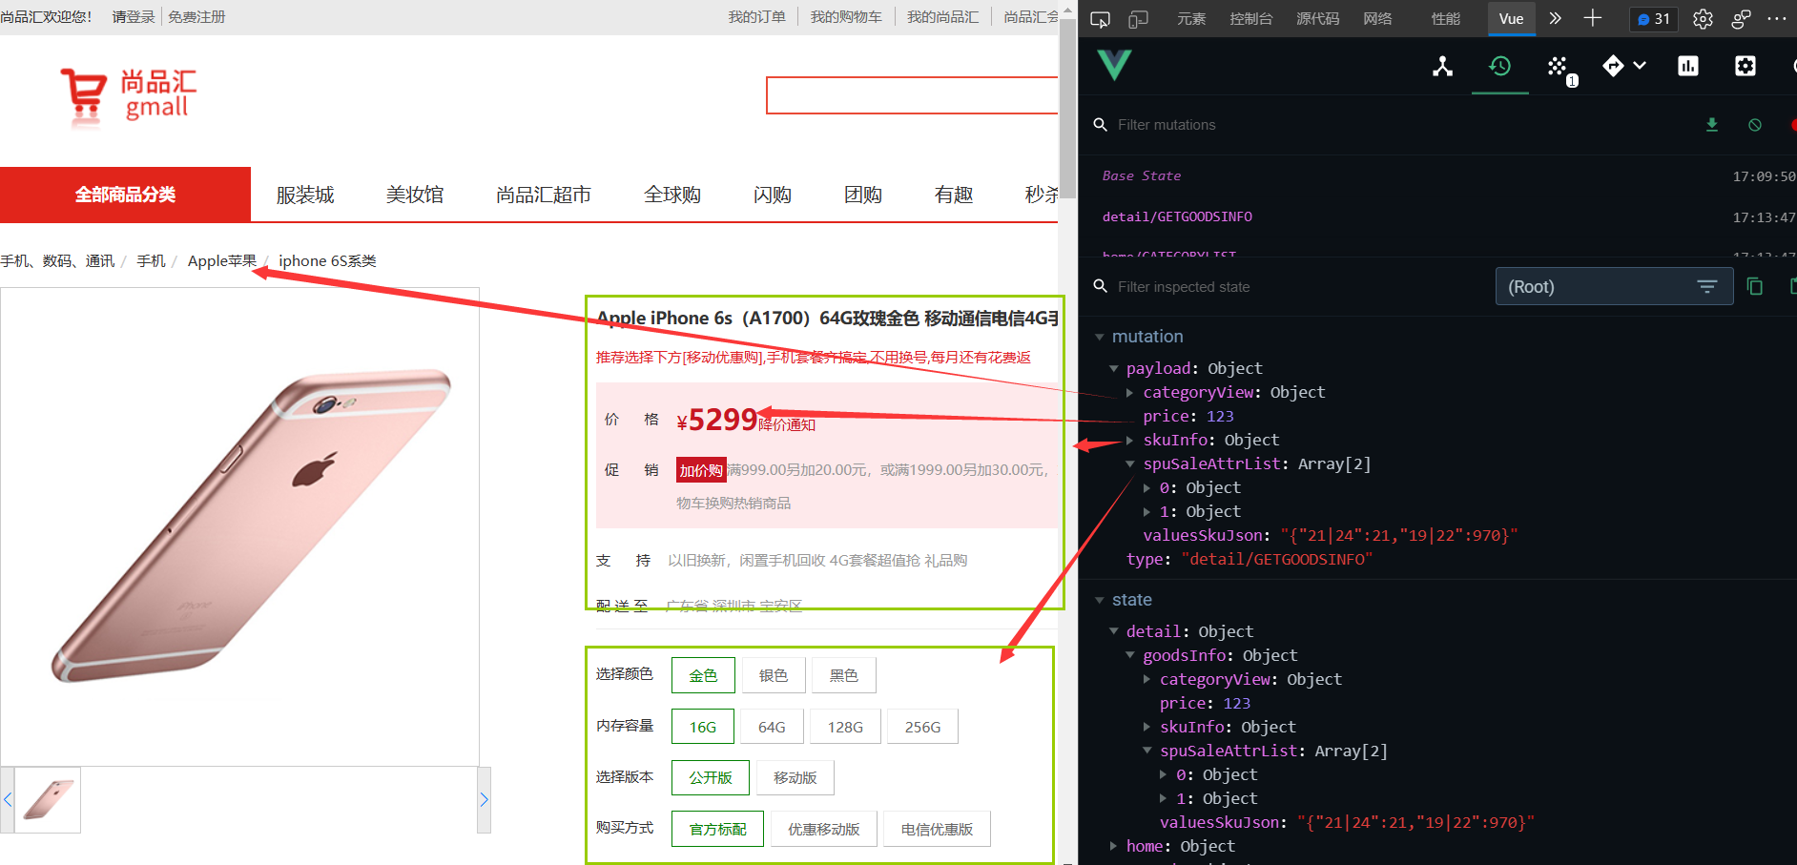Image resolution: width=1797 pixels, height=865 pixels.
Task: Click the iPhone thumbnail image
Action: (49, 800)
